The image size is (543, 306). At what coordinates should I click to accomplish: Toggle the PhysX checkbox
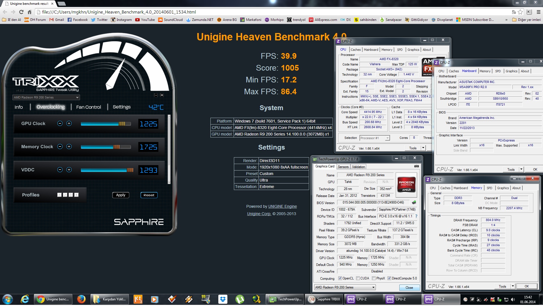coord(374,278)
